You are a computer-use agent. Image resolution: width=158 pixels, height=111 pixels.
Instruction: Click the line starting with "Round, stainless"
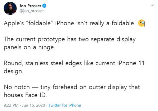tap(74, 63)
